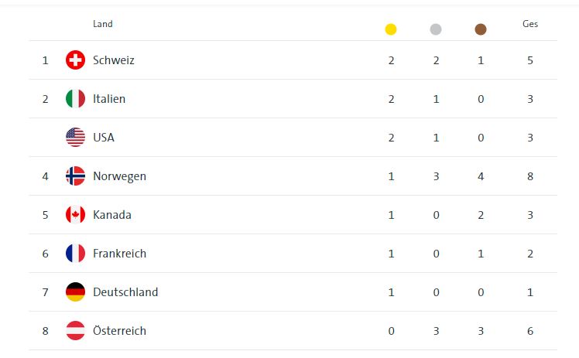Click the Kanada country name
Screen dimensions: 579x358
[x=112, y=215]
